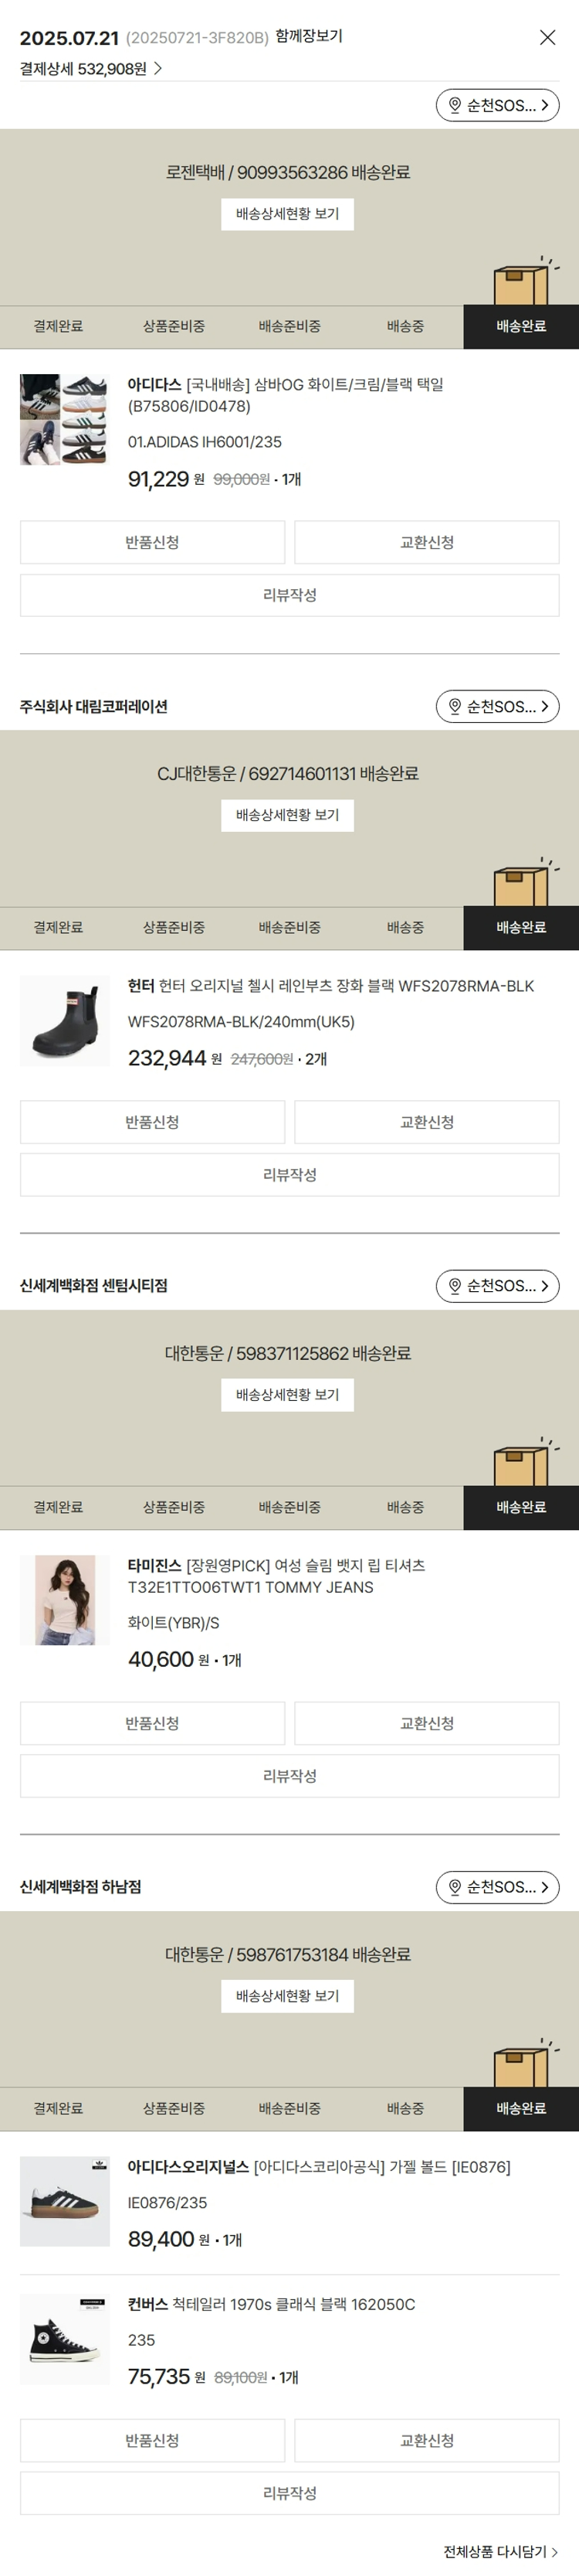Request exchange for Hunter rain boots
Image resolution: width=579 pixels, height=2576 pixels.
click(426, 1122)
